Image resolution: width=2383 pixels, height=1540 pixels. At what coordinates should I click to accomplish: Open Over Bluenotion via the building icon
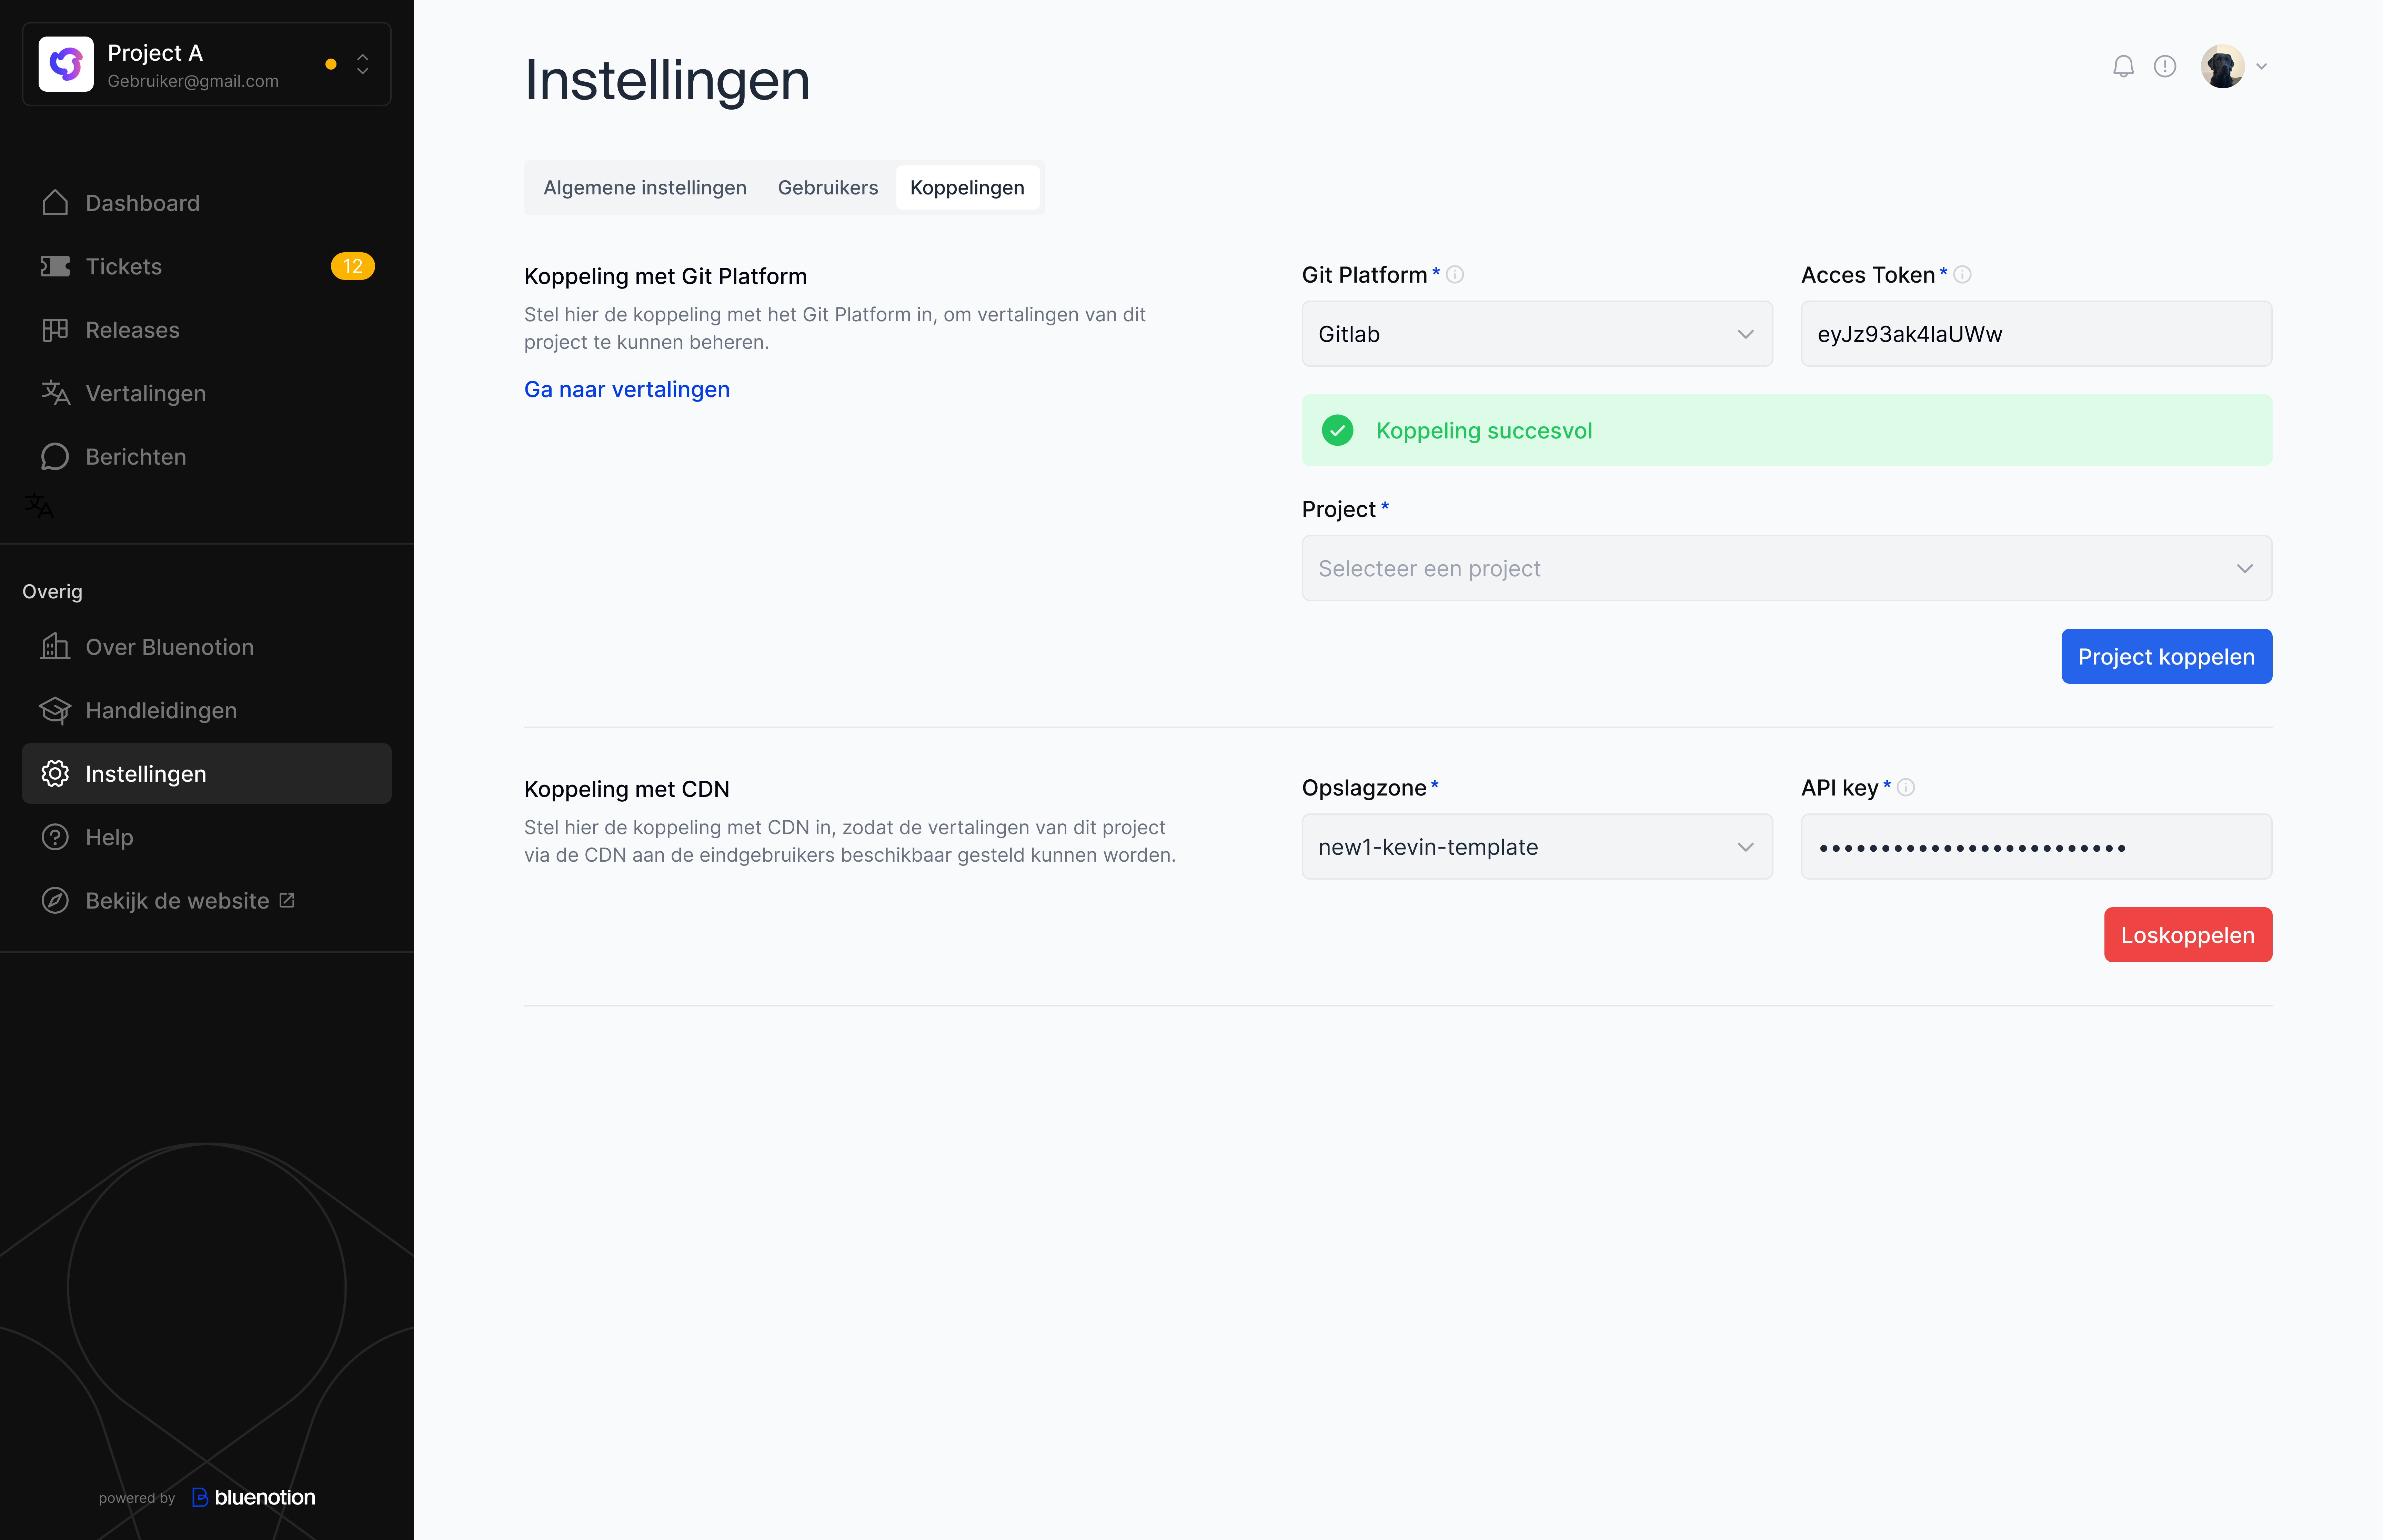[x=56, y=647]
